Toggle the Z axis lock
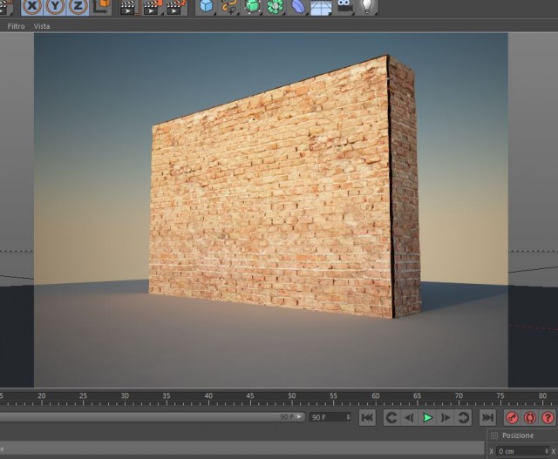 pos(78,7)
